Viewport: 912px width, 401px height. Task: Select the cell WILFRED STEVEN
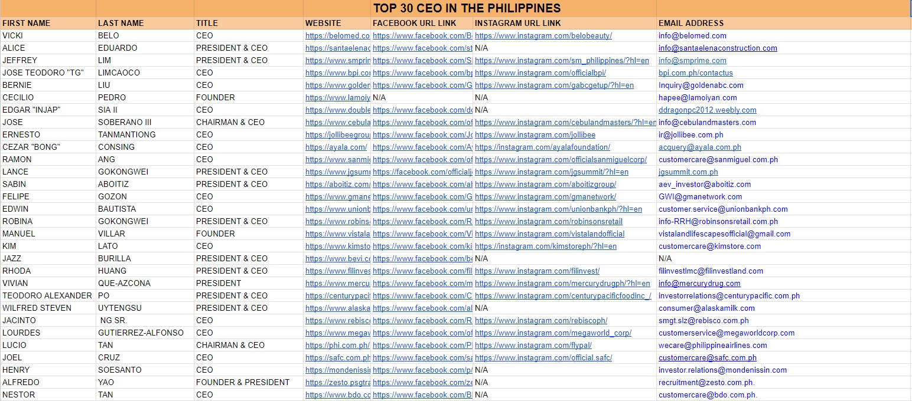pos(48,308)
